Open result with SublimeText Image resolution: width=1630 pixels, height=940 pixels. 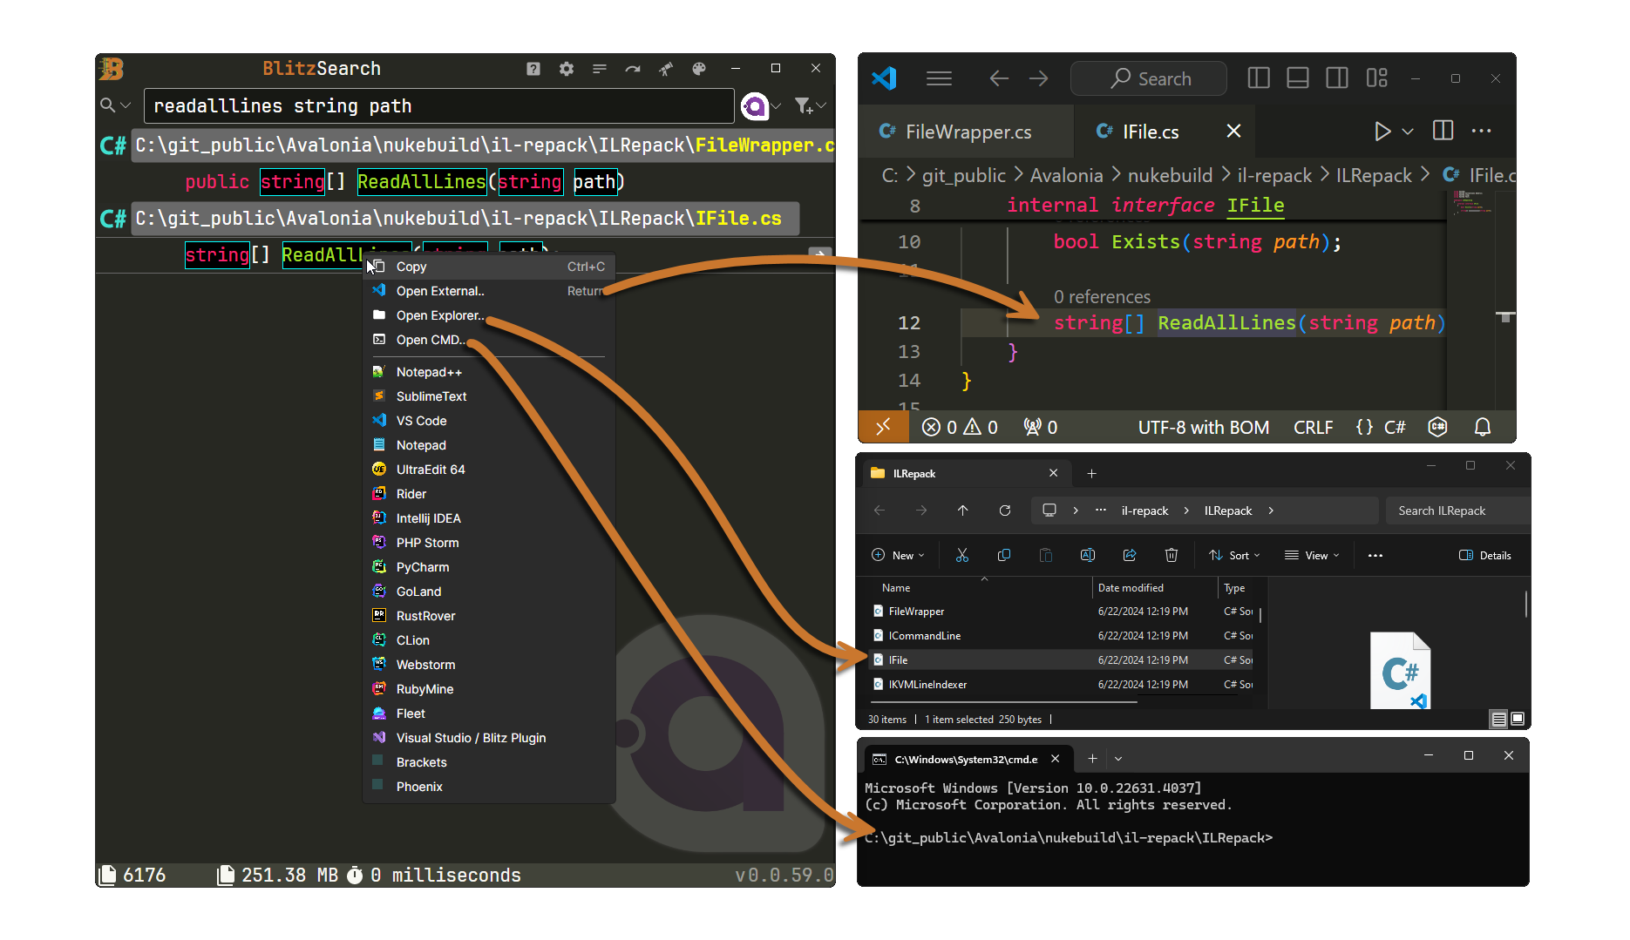click(x=489, y=396)
